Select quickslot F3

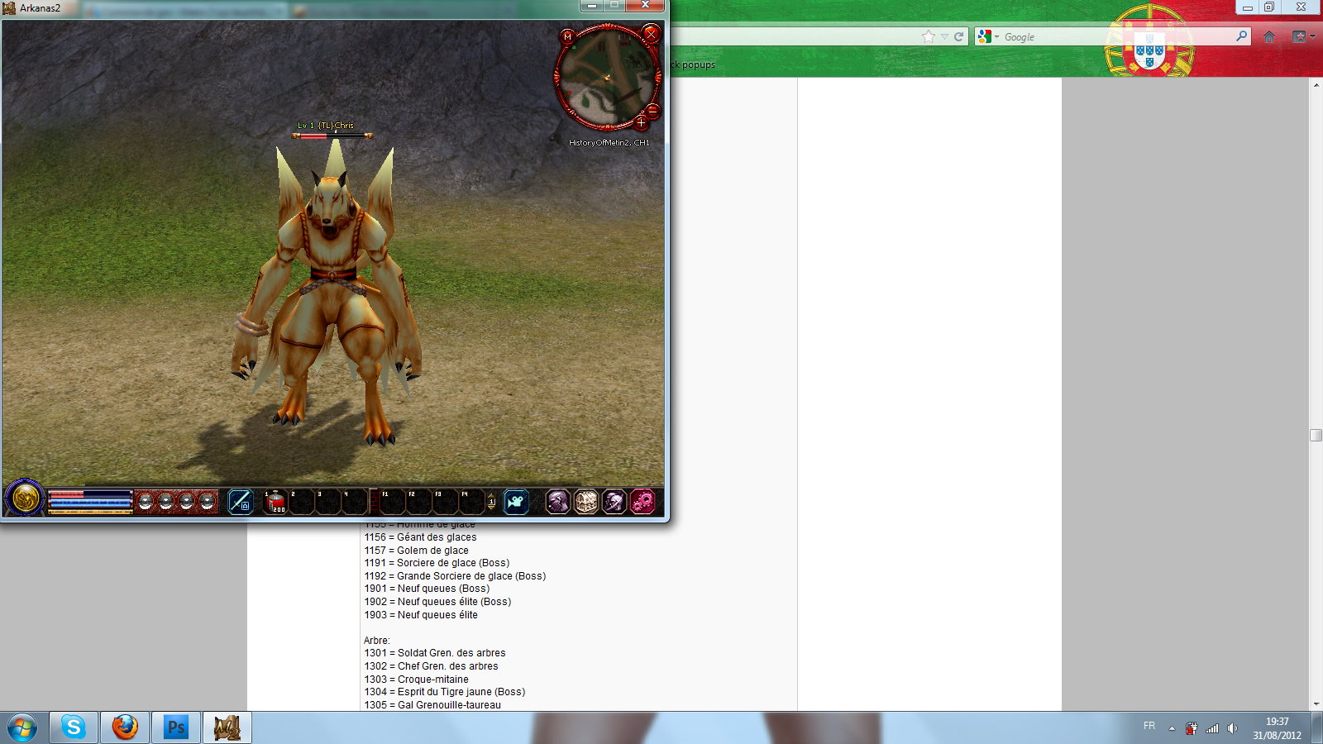tap(446, 502)
